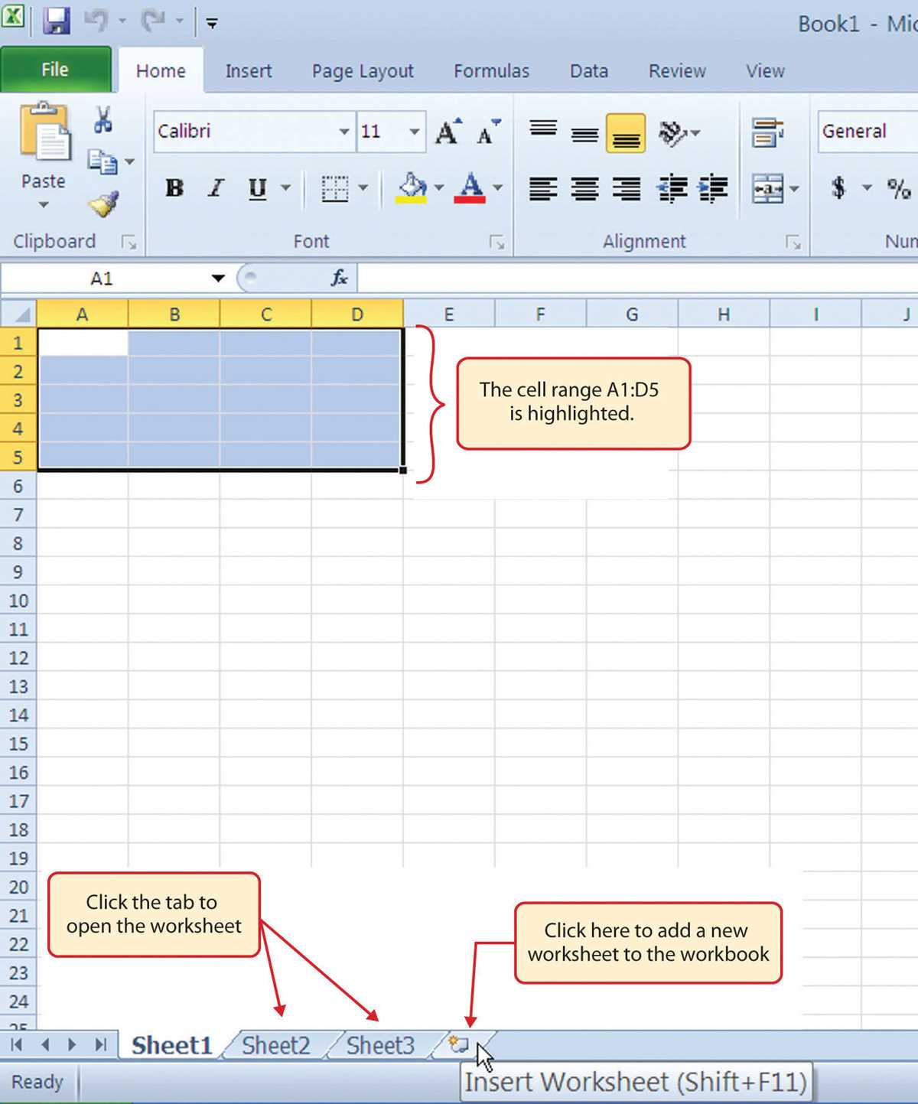Viewport: 918px width, 1104px height.
Task: Click the Save icon in quick access toolbar
Action: (56, 21)
